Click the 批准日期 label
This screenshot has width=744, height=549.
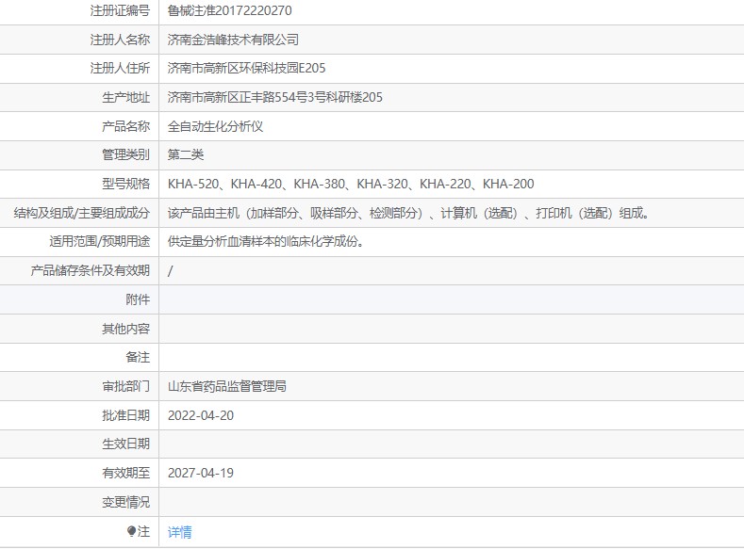125,415
